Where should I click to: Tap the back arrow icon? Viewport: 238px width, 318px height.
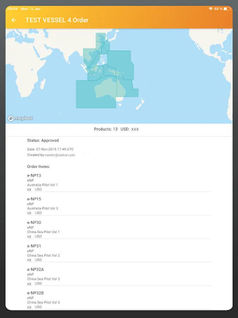coord(14,20)
